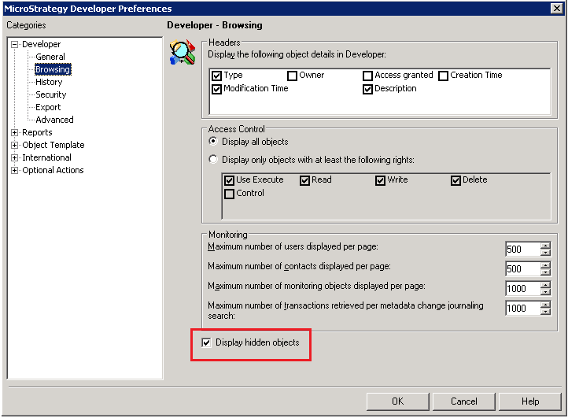Check the Creation Time header option
568x418 pixels.
[x=444, y=76]
